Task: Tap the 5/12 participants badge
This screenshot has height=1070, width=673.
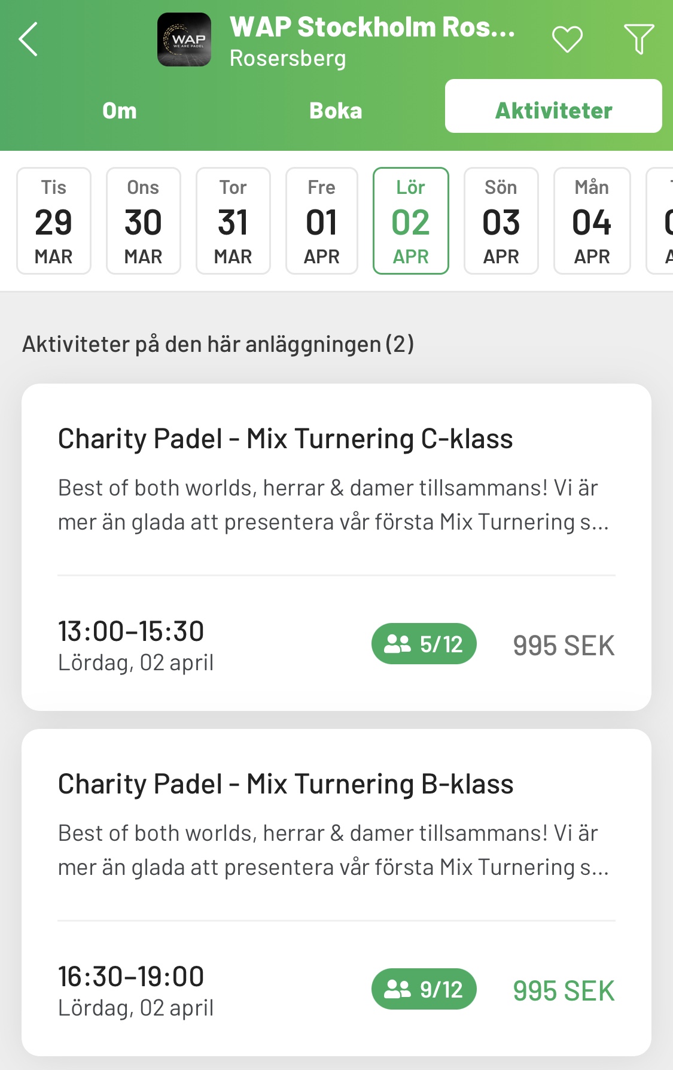Action: point(424,644)
